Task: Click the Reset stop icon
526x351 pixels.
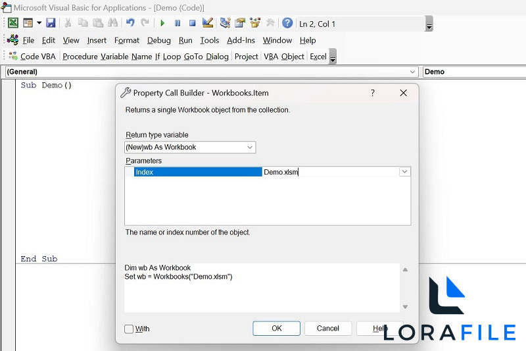Action: 192,23
